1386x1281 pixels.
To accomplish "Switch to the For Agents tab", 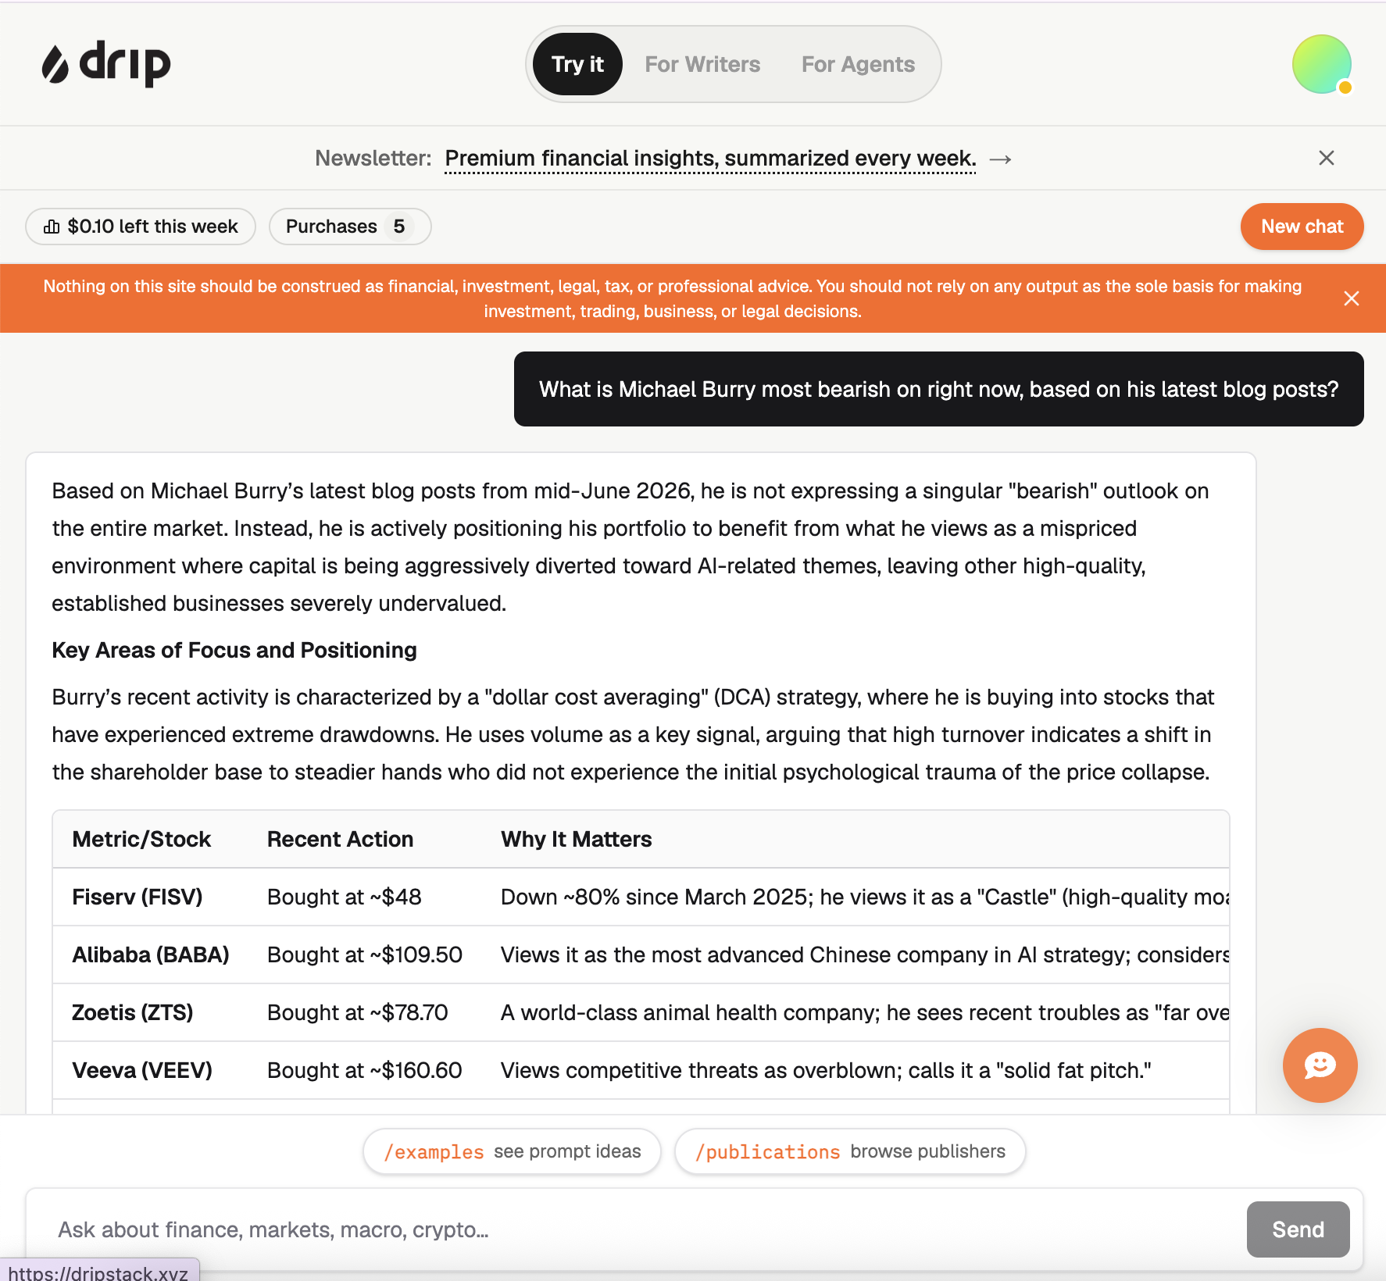I will pyautogui.click(x=858, y=64).
